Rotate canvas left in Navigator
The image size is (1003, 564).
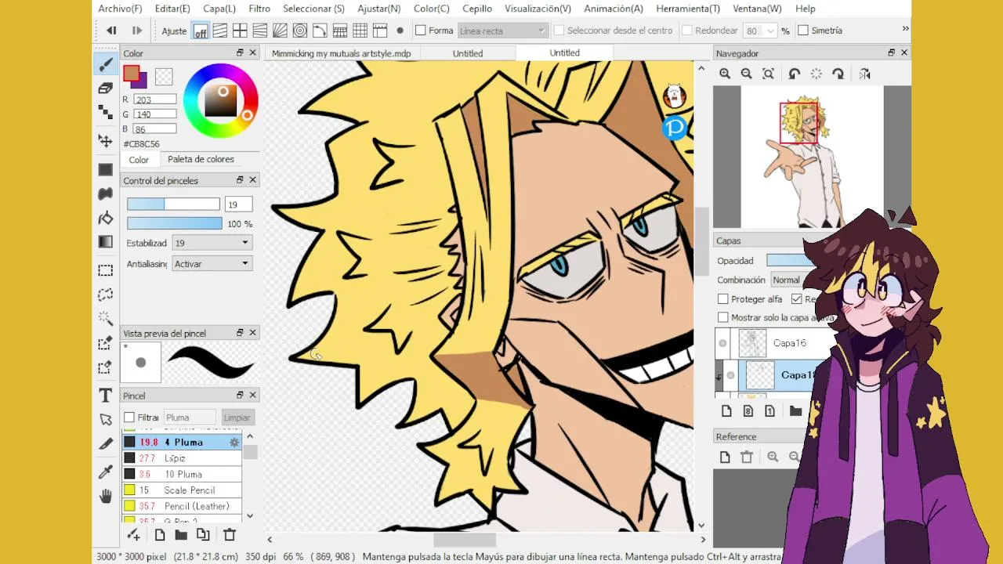(x=795, y=74)
